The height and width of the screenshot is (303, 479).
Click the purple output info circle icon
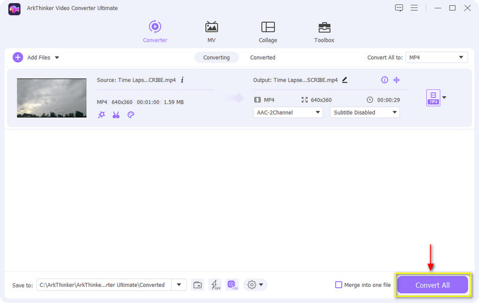click(x=384, y=80)
